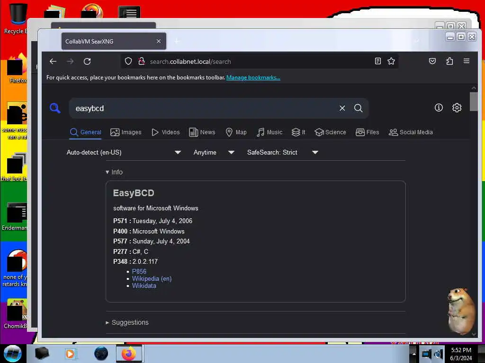Open the Wikidata link
485x363 pixels.
coord(144,285)
